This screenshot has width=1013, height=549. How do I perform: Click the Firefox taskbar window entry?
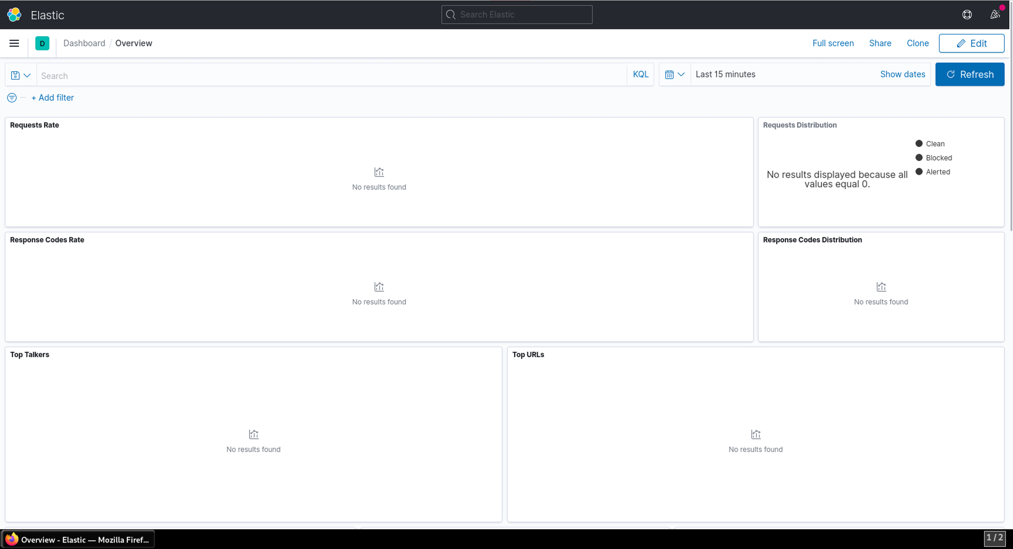[78, 540]
